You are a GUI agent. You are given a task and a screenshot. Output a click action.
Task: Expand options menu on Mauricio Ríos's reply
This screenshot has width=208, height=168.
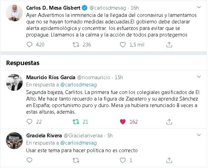tap(199, 77)
